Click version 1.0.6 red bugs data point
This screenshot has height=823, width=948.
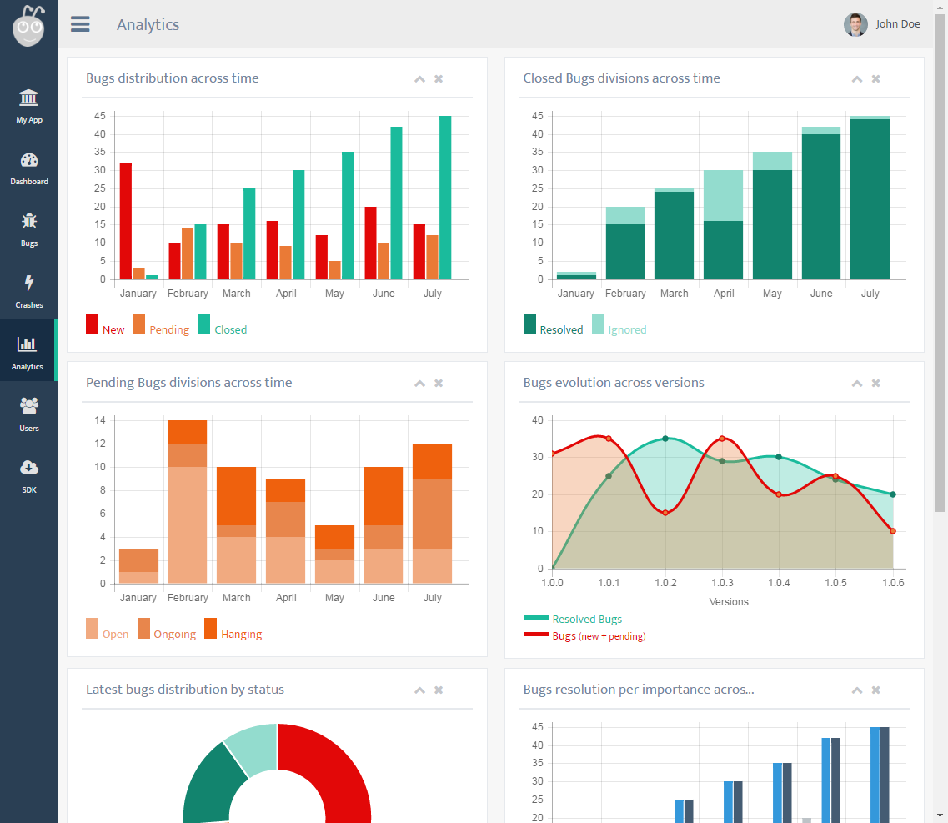[893, 531]
